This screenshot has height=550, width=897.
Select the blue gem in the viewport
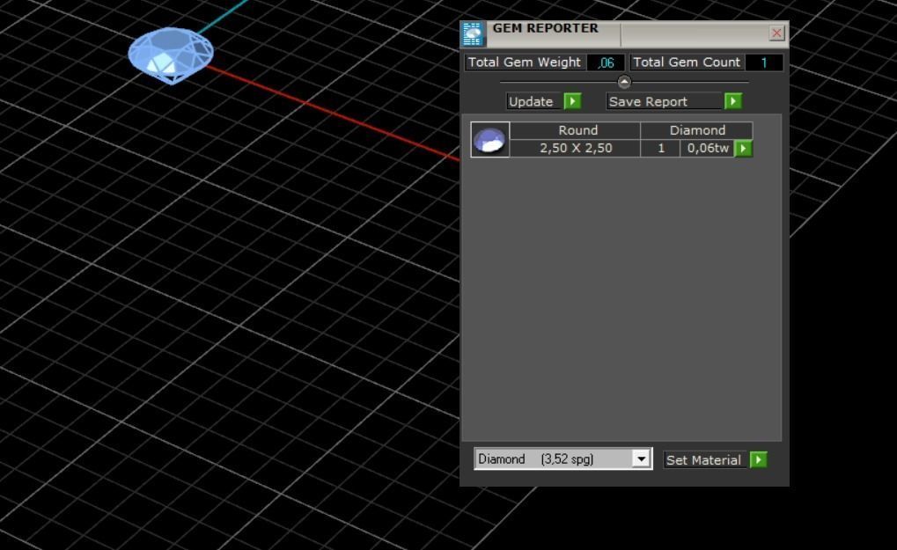pyautogui.click(x=171, y=55)
